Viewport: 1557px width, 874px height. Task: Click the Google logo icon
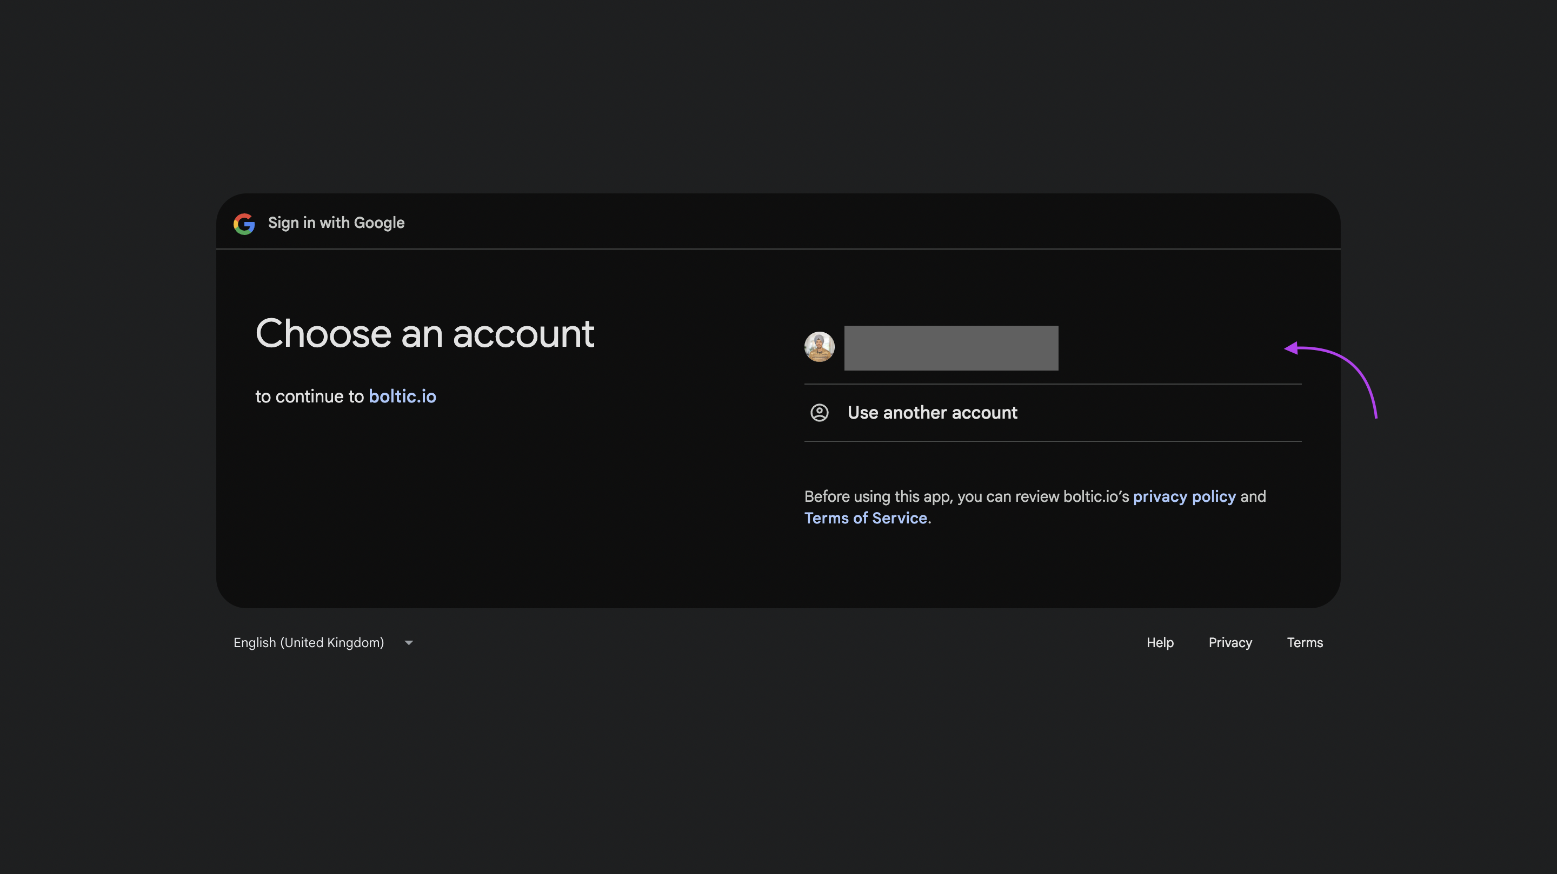244,224
